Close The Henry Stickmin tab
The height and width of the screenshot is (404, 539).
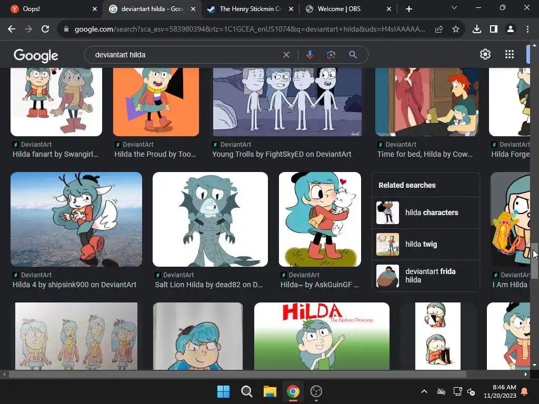click(291, 9)
